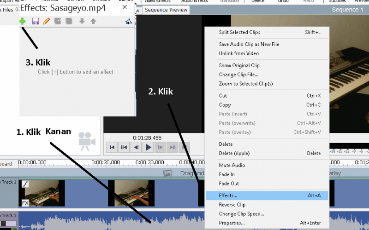Click the rightmost icon in the Effects toolbar

(129, 22)
